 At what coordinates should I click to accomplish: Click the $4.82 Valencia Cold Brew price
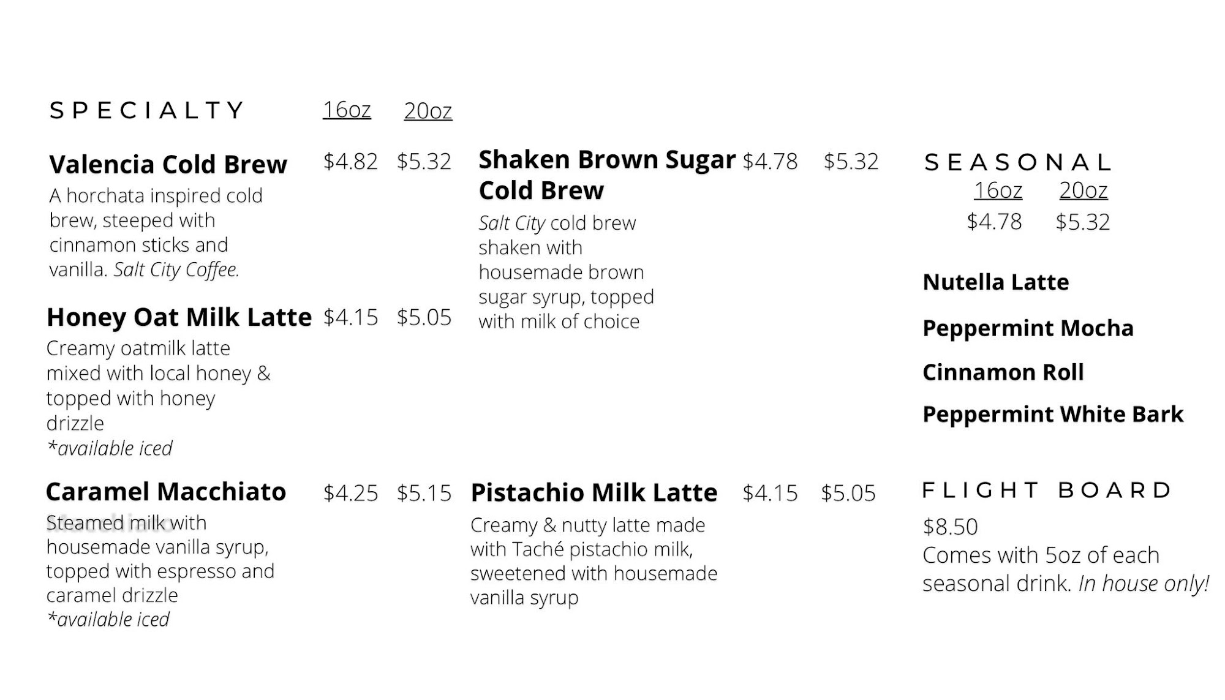[350, 162]
